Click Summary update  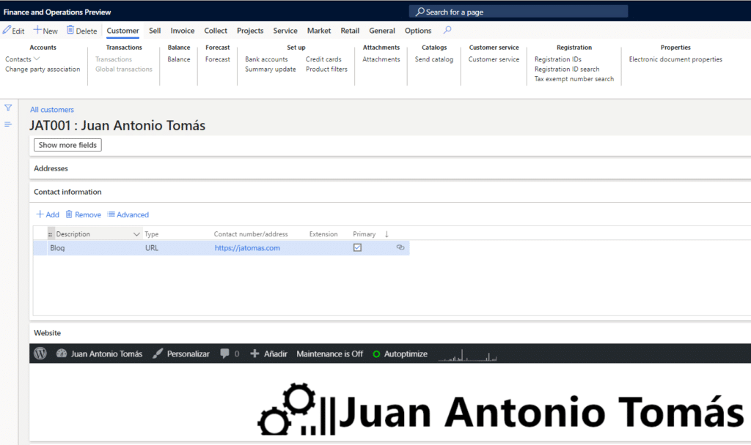tap(270, 70)
